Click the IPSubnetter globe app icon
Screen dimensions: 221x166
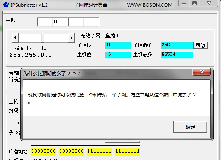5,5
